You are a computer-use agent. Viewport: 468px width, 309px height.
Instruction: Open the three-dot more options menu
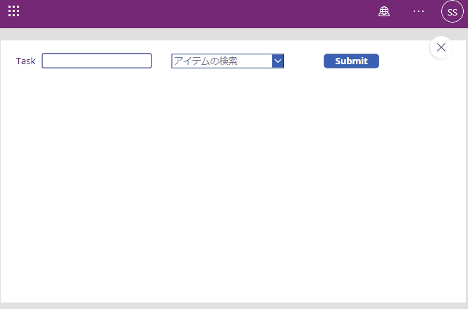tap(419, 11)
